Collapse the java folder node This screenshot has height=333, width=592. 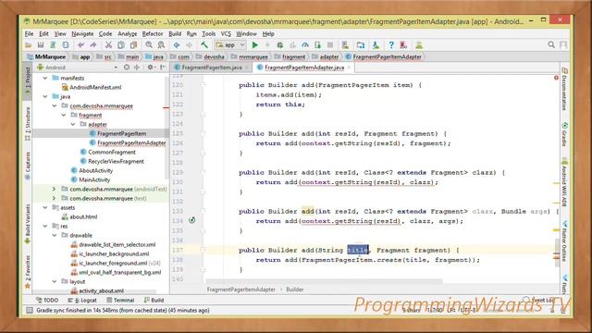(45, 96)
